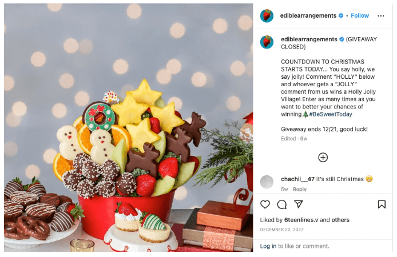Click the Log in link
397x257 pixels.
coord(268,246)
